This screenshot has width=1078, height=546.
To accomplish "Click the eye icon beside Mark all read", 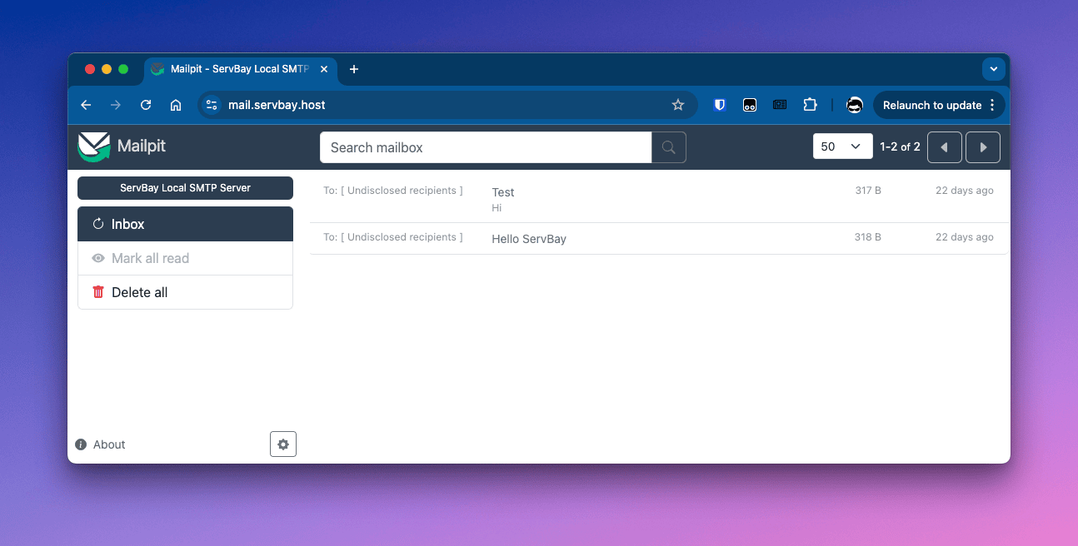I will pyautogui.click(x=97, y=258).
